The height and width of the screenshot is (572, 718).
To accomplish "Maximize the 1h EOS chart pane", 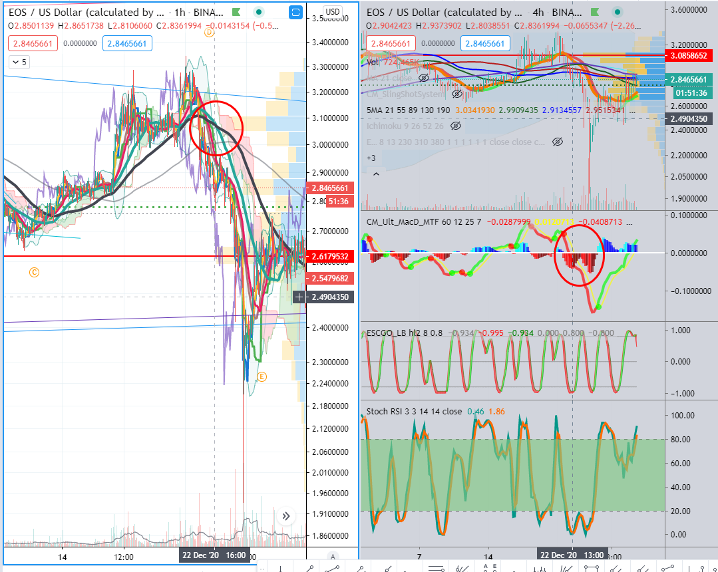I will [x=296, y=13].
